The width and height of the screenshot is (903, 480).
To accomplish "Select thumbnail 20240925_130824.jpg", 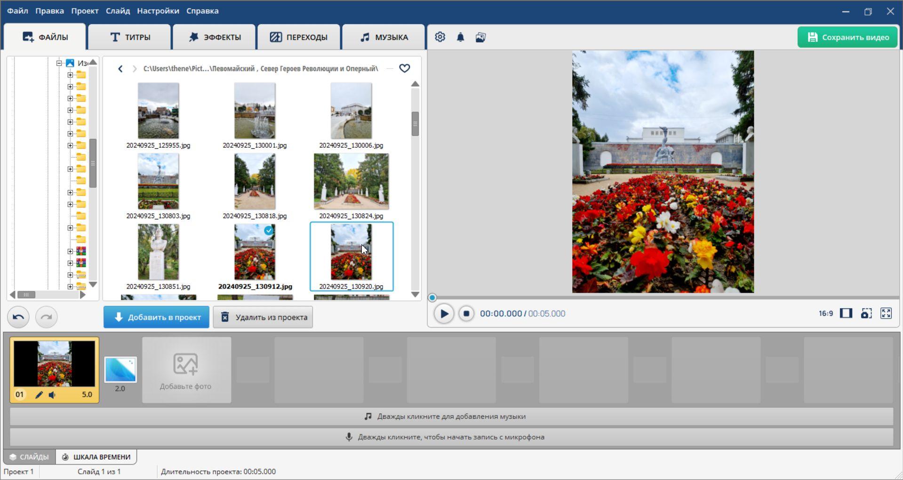I will click(x=352, y=187).
